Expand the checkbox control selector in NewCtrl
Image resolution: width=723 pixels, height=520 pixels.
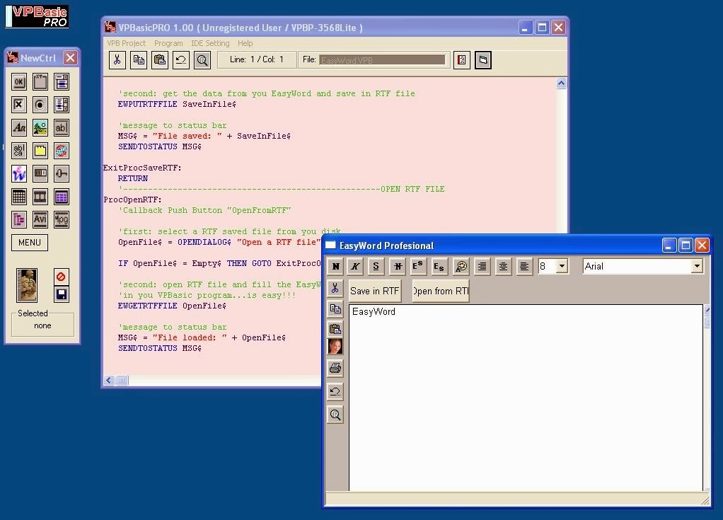[18, 104]
